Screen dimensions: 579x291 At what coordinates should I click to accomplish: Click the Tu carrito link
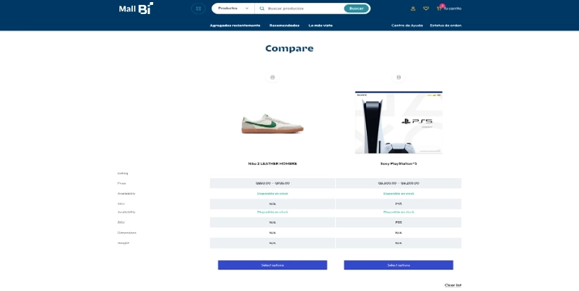[453, 8]
